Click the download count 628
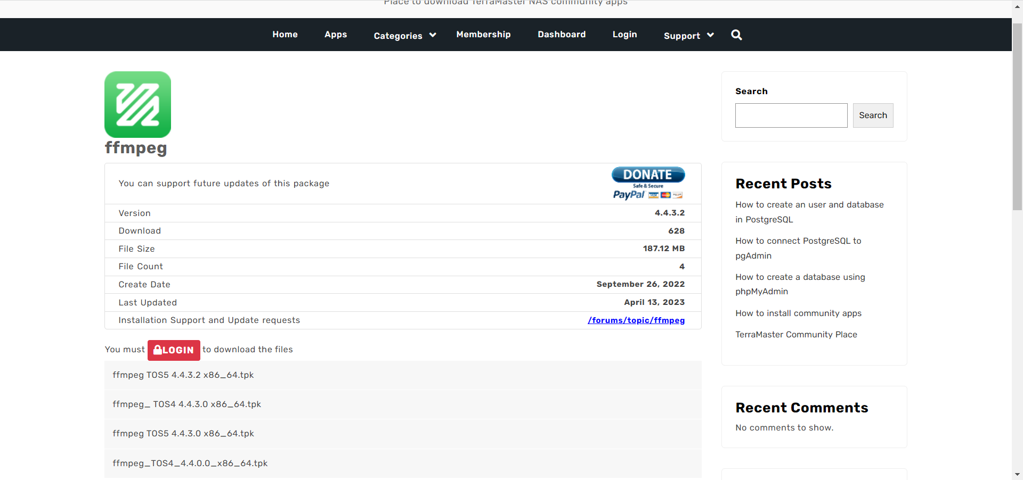Viewport: 1023px width, 480px height. [677, 231]
